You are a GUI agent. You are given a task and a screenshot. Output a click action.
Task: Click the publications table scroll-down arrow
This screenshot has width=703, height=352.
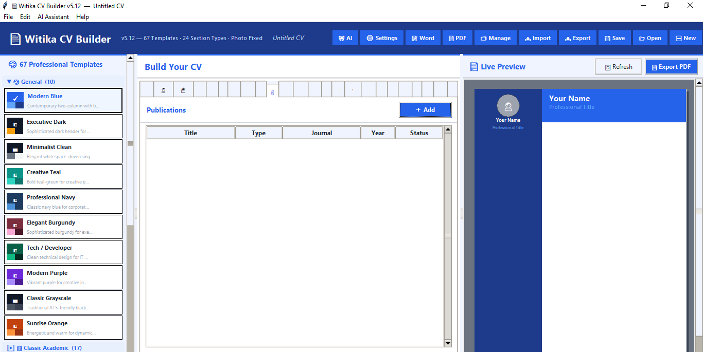[447, 343]
